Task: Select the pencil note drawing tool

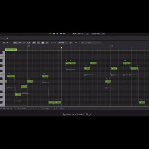Action: [x=20, y=43]
